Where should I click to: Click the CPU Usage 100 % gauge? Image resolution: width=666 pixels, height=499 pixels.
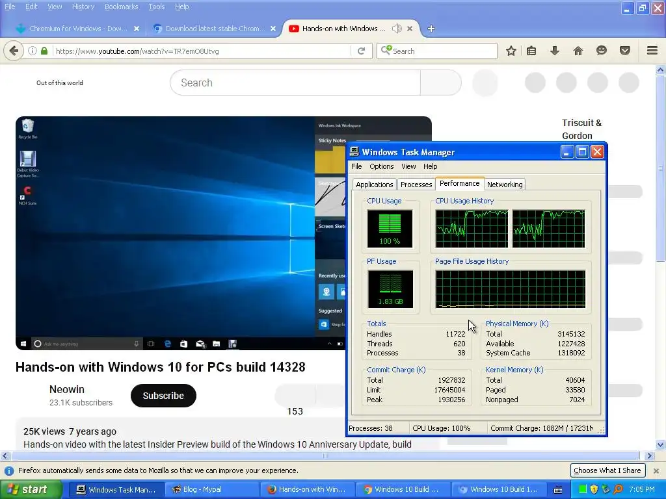(390, 229)
